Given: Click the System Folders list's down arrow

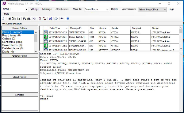Looking at the screenshot, I should (x=36, y=51).
